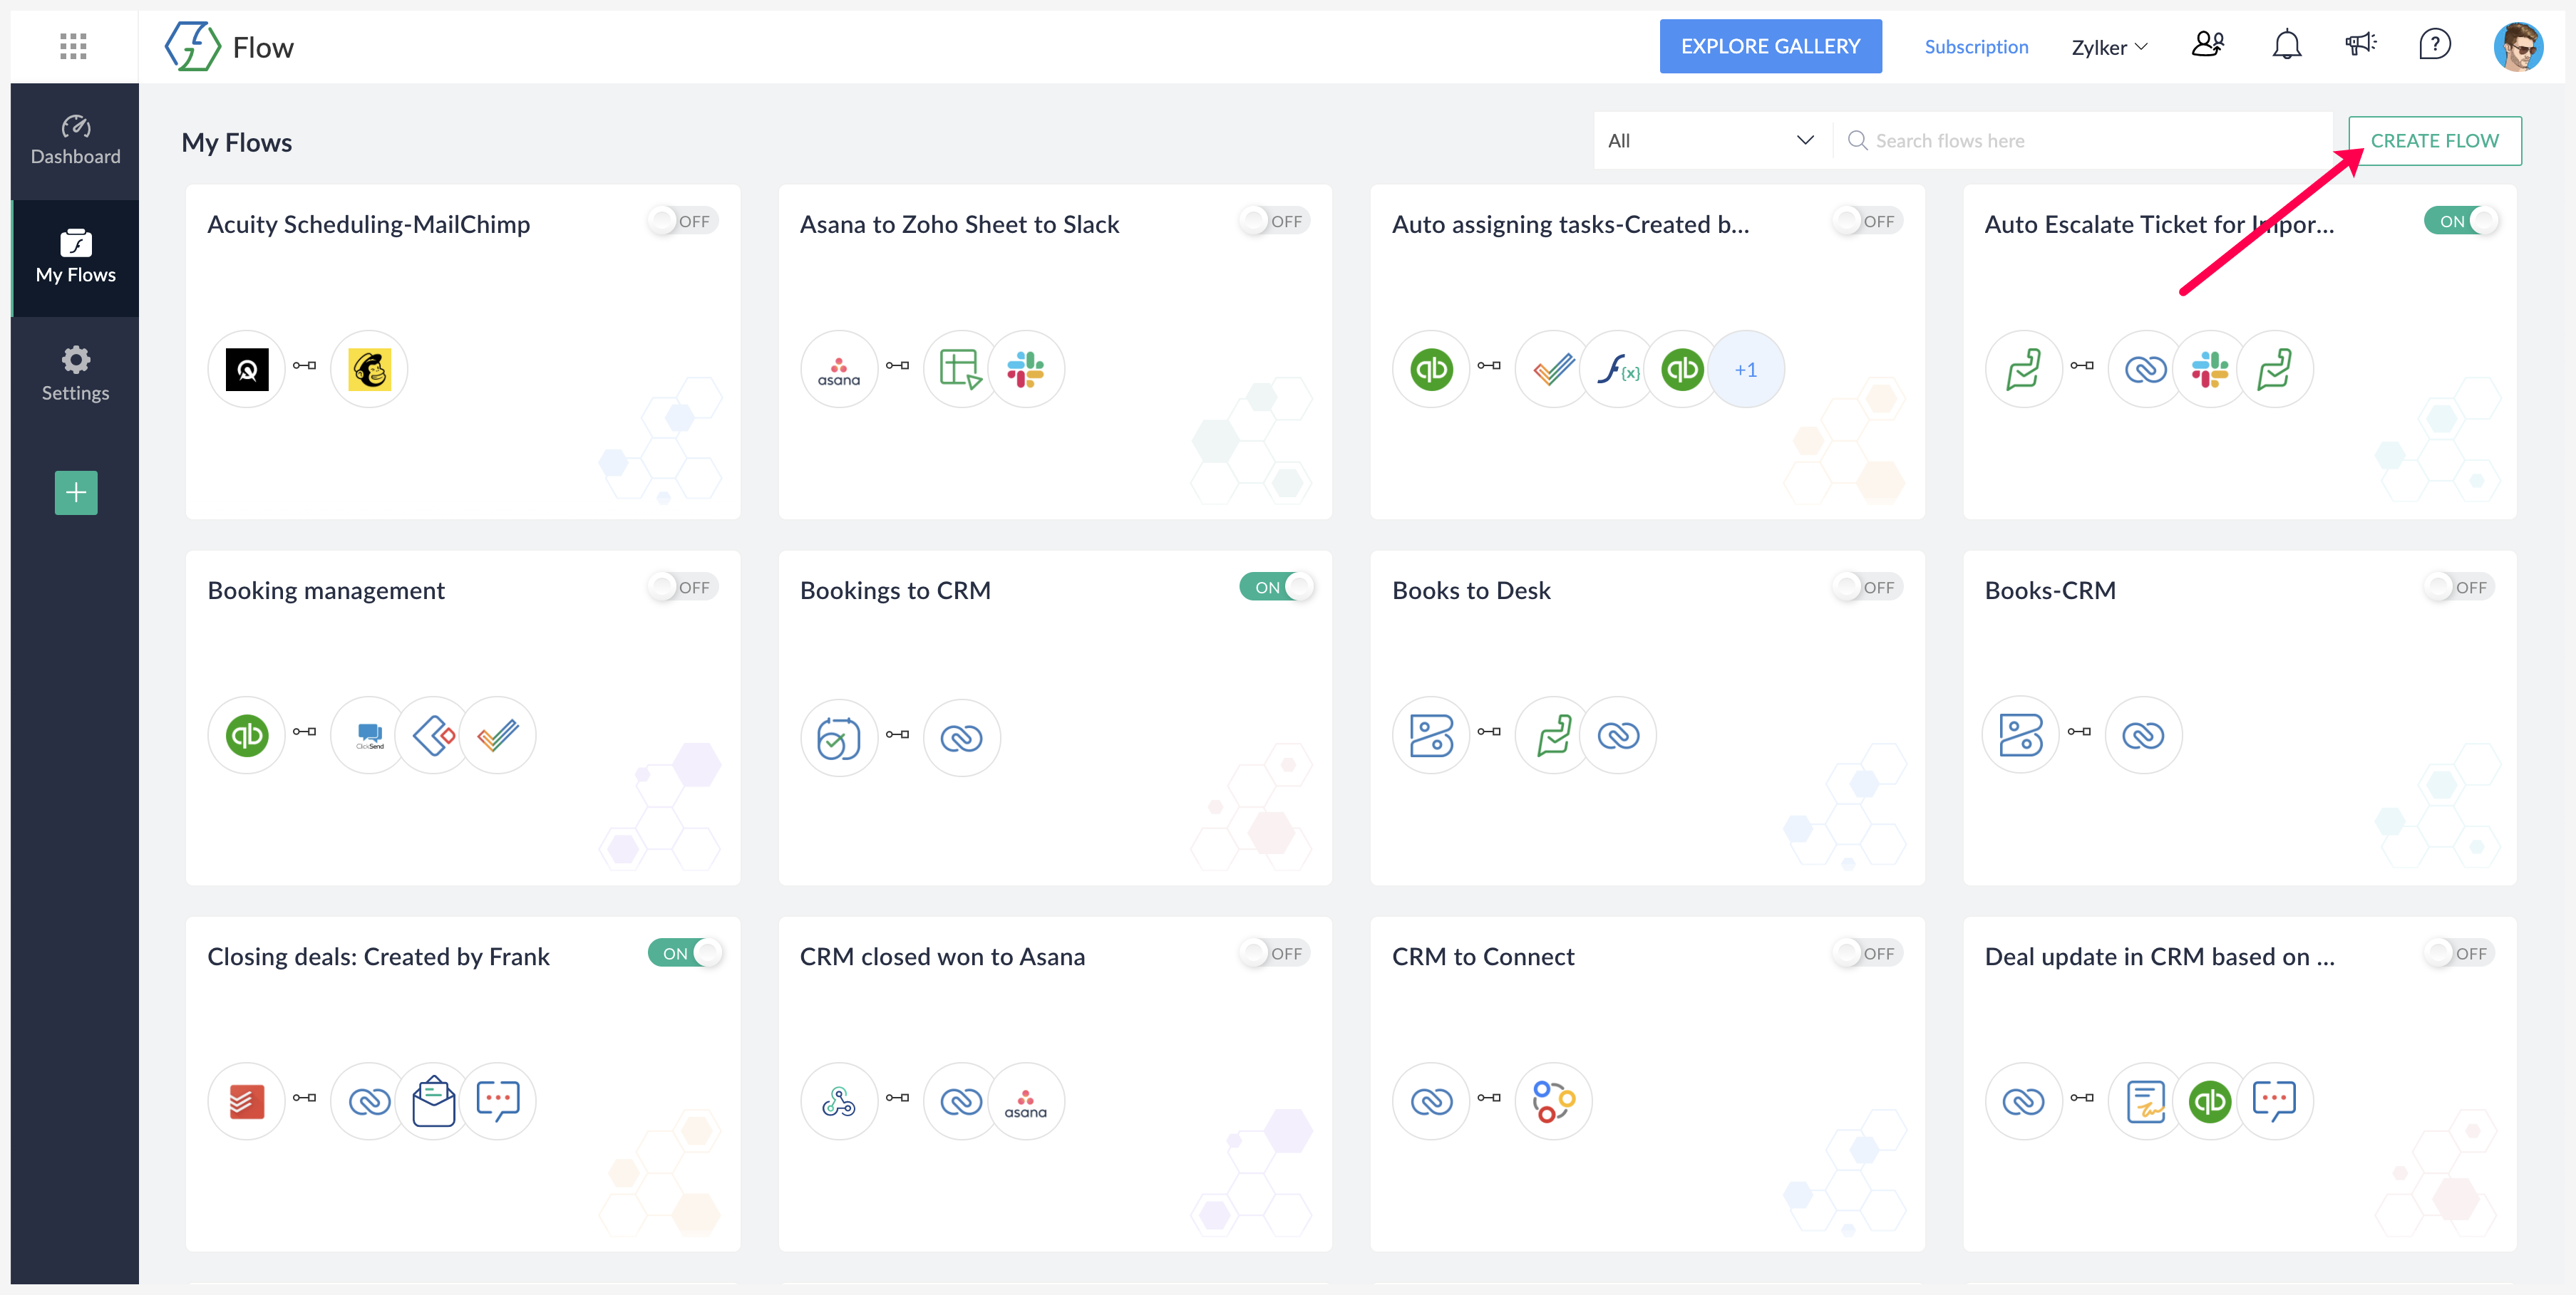Select My Flows in the sidebar
The width and height of the screenshot is (2576, 1295).
76,258
